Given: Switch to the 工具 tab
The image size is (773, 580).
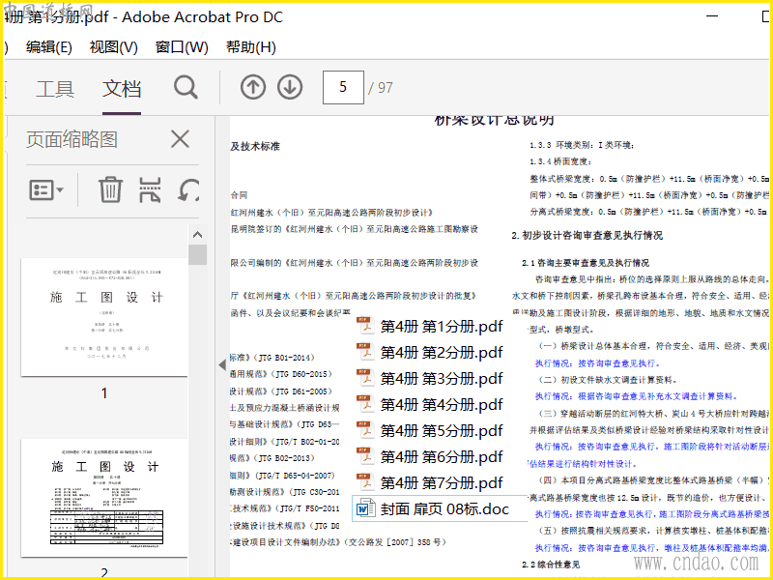Looking at the screenshot, I should click(x=55, y=89).
